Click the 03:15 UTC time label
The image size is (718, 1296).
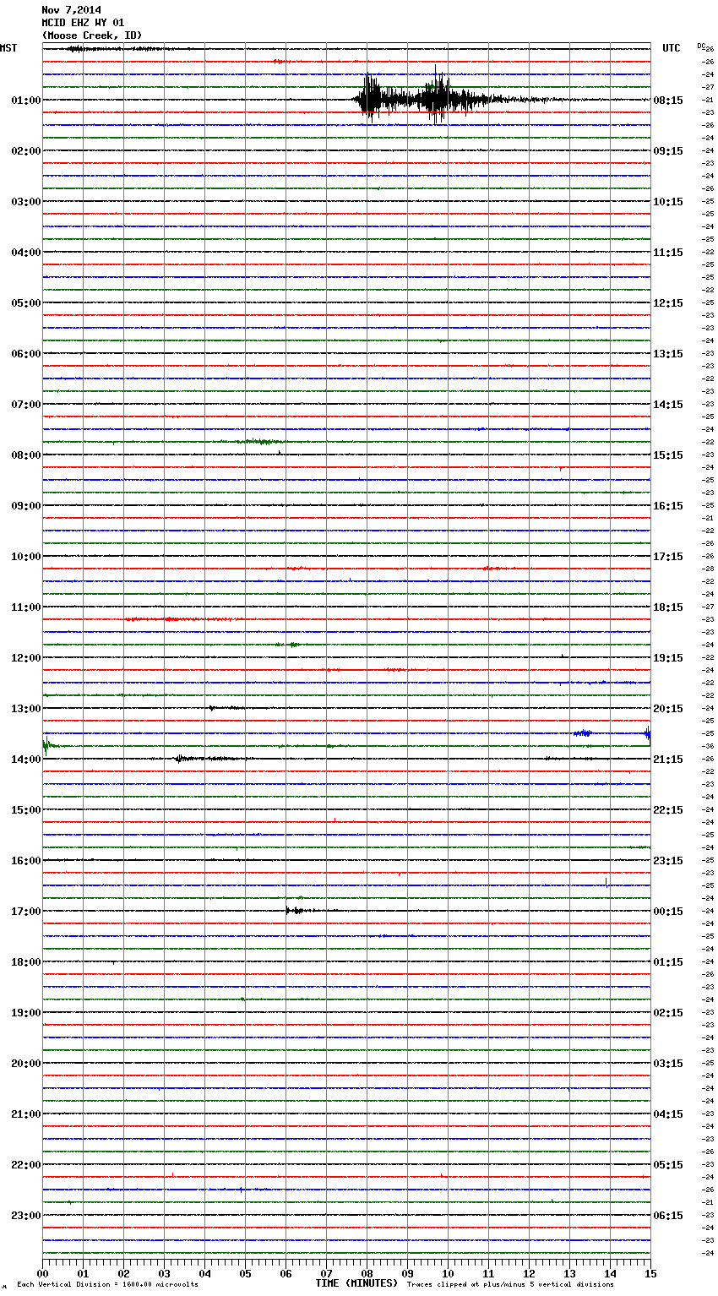click(668, 1064)
